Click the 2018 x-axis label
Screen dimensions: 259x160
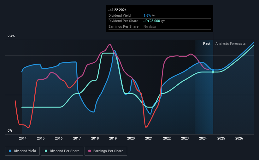pos(95,138)
